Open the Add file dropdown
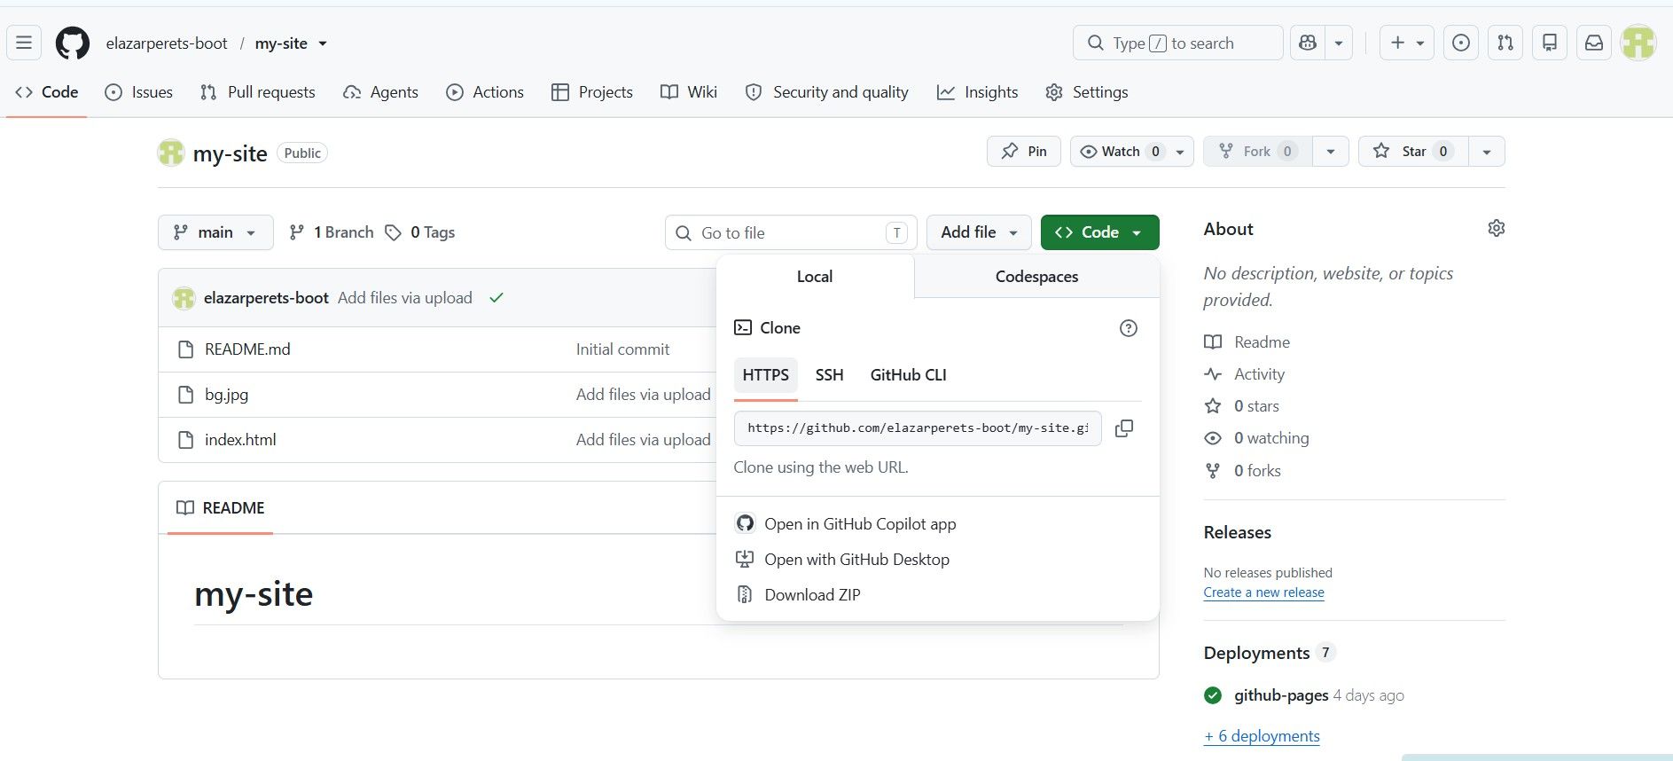This screenshot has height=761, width=1673. click(979, 232)
